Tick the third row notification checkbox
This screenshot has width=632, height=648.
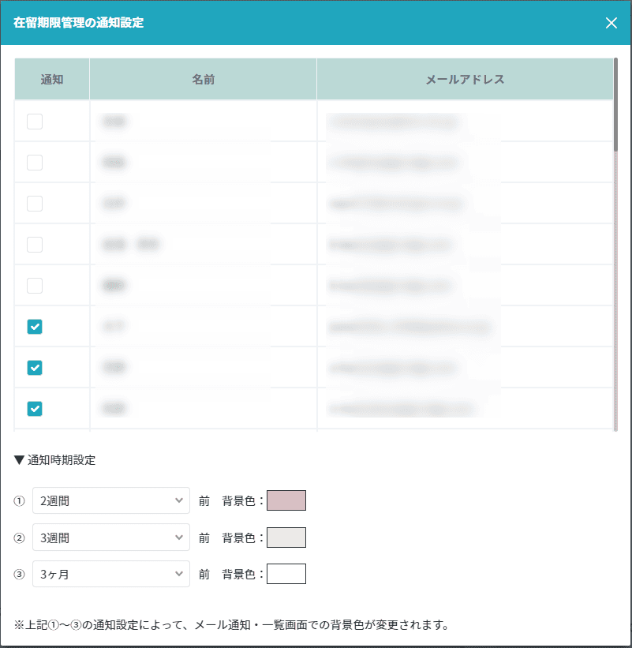tap(35, 204)
